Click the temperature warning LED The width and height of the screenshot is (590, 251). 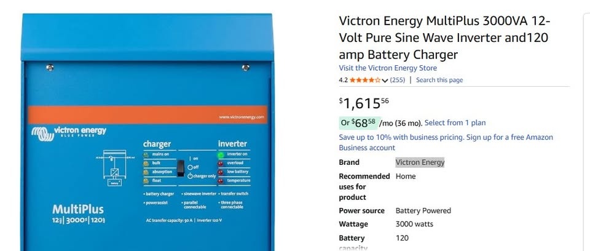221,181
